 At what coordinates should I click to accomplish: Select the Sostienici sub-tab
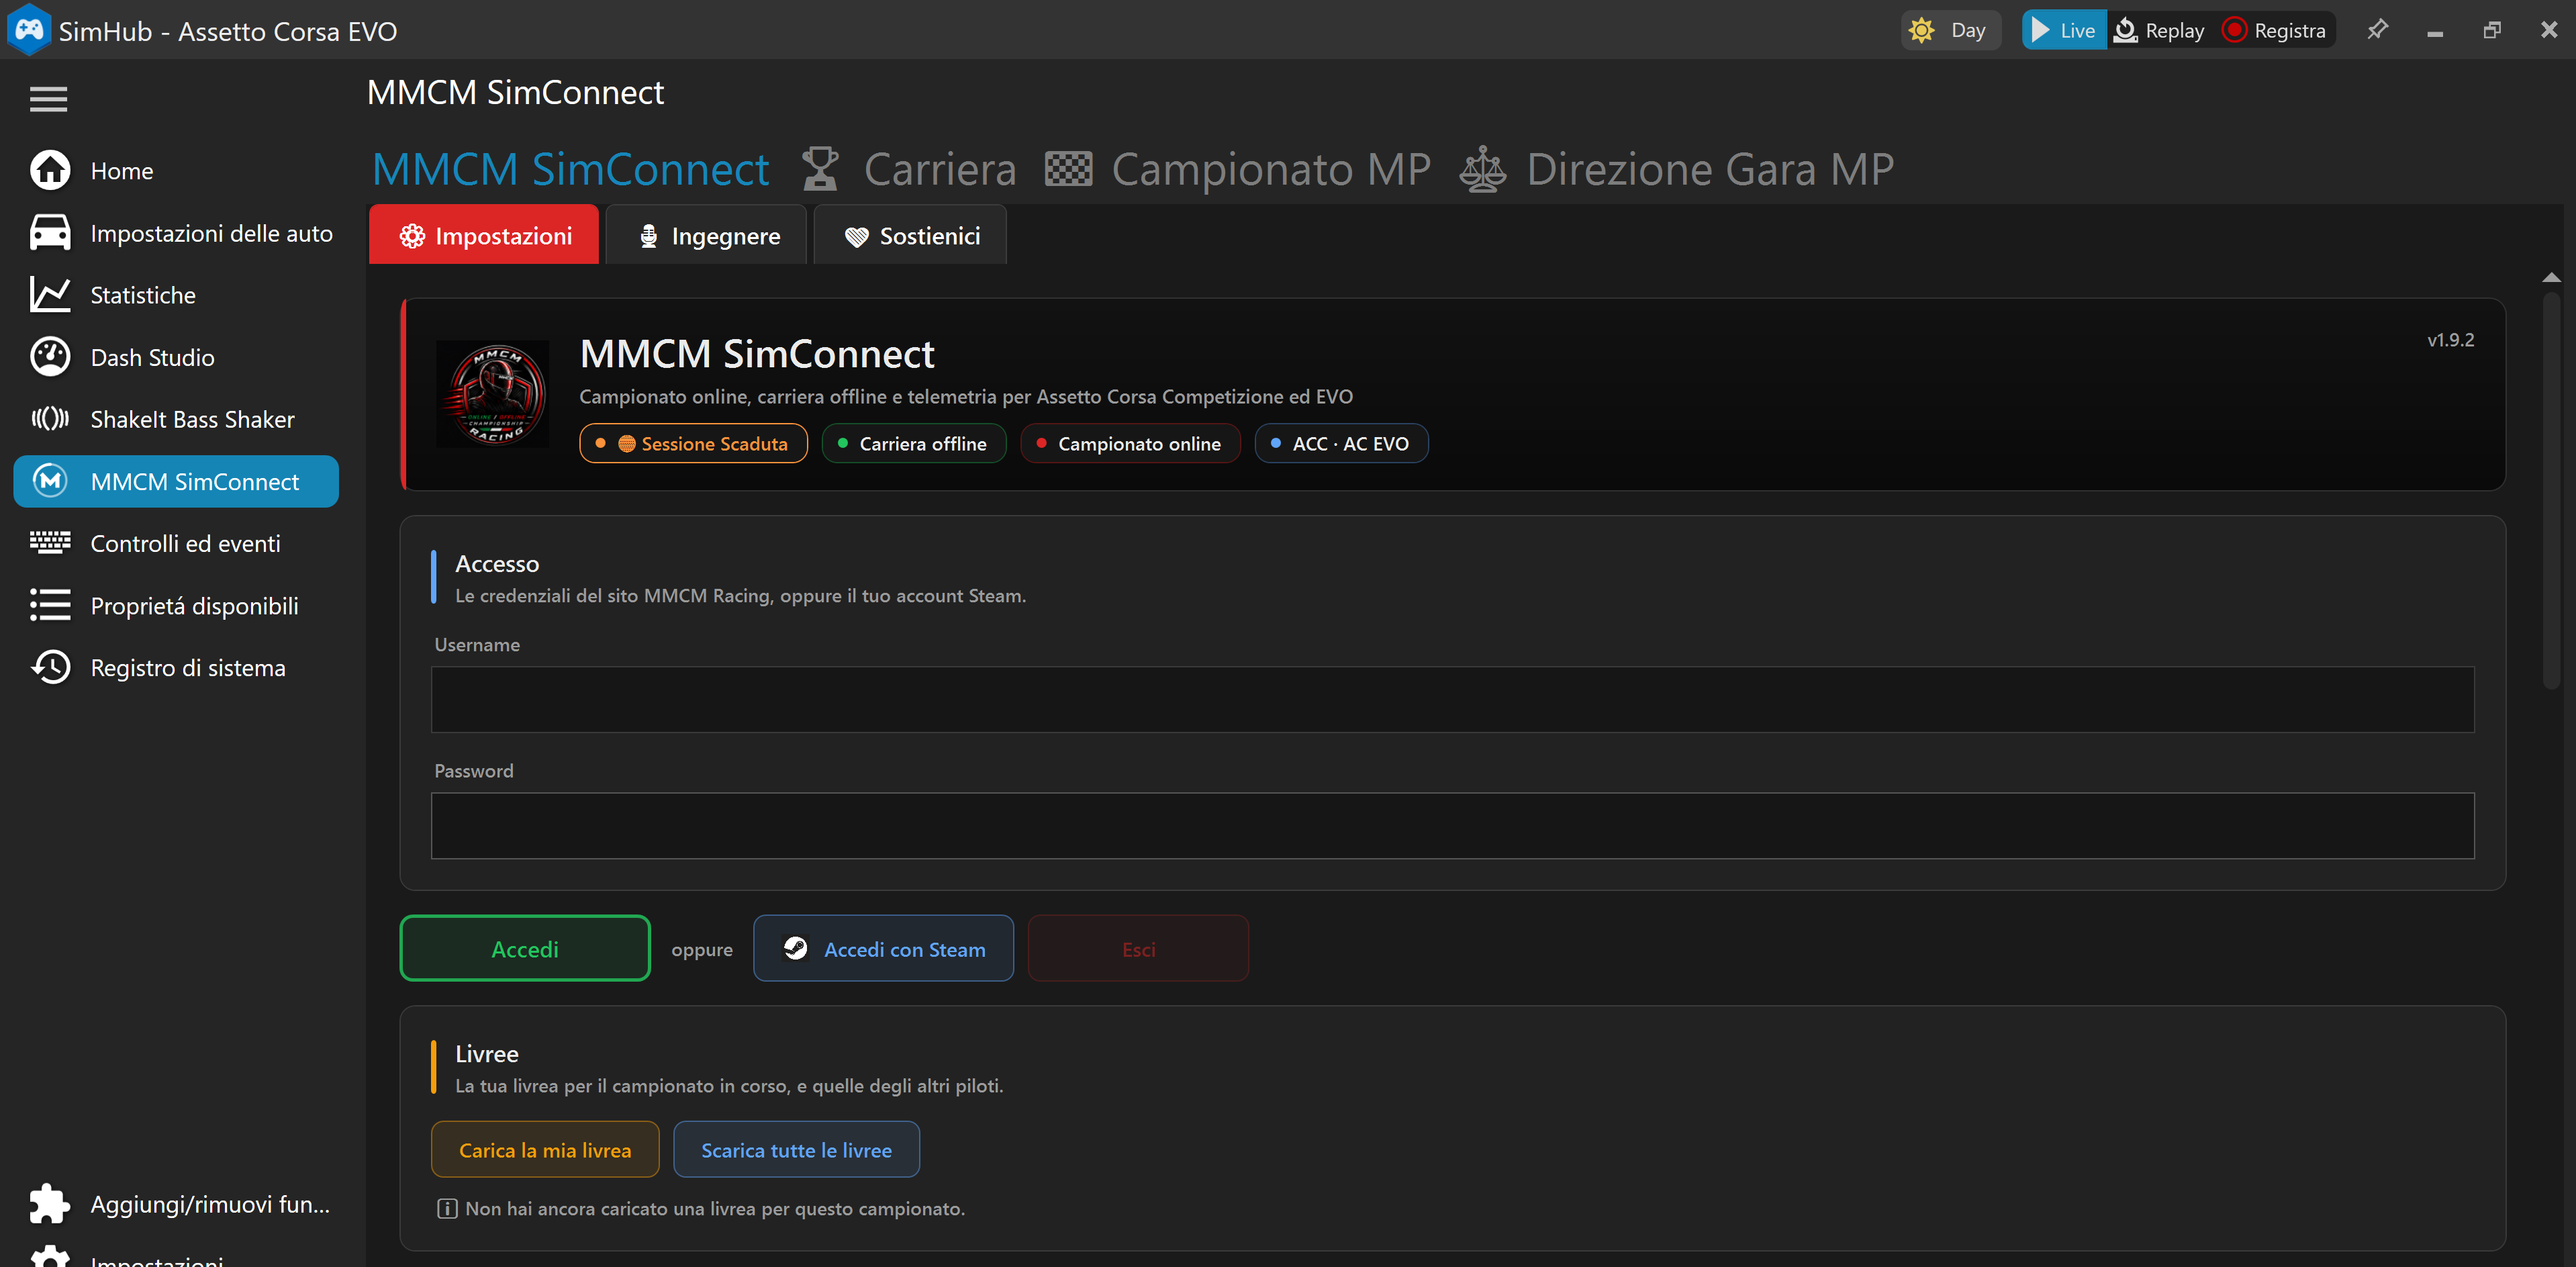click(x=910, y=235)
